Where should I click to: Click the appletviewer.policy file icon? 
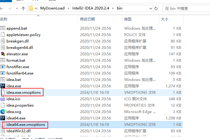click(3, 35)
